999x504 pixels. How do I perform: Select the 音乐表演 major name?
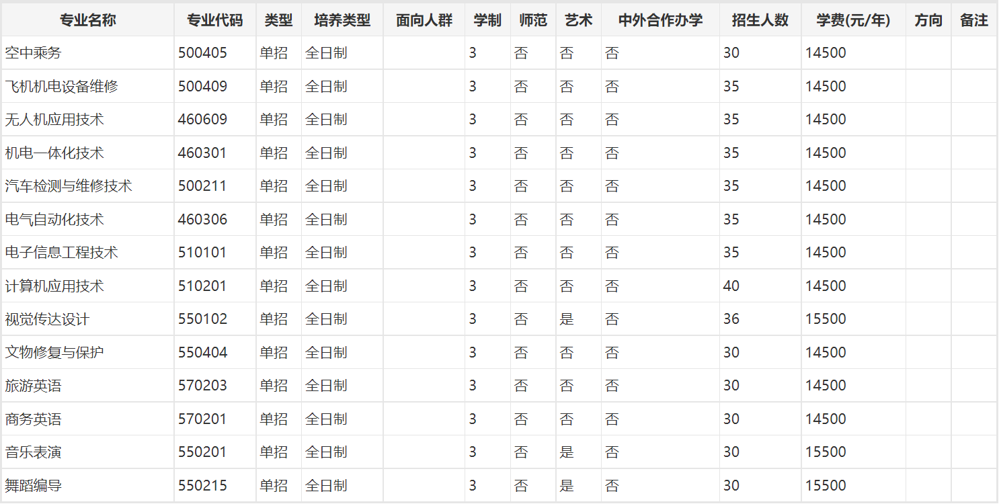(x=33, y=452)
